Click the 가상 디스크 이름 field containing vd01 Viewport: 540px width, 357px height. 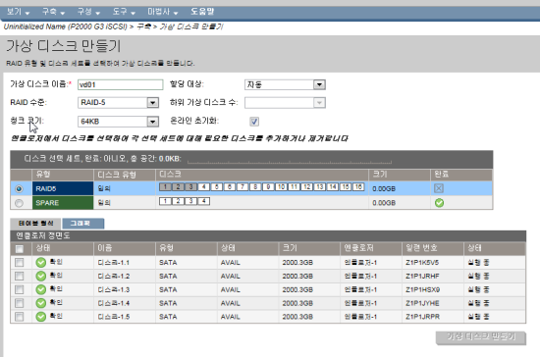(120, 84)
